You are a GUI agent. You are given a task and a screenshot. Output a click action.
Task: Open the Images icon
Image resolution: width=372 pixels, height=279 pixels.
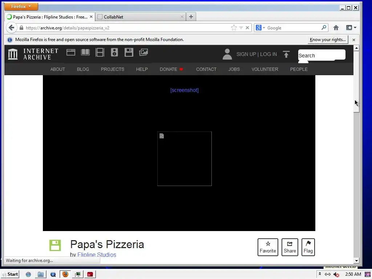point(143,52)
